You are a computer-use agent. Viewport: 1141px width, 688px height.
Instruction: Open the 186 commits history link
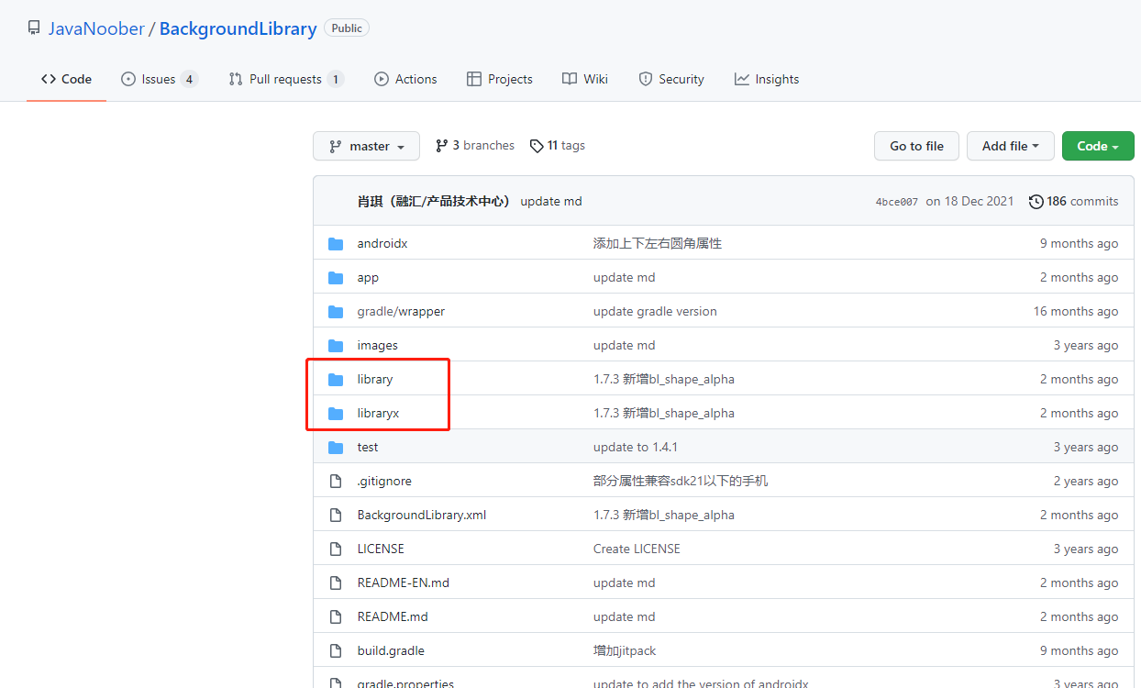point(1074,202)
